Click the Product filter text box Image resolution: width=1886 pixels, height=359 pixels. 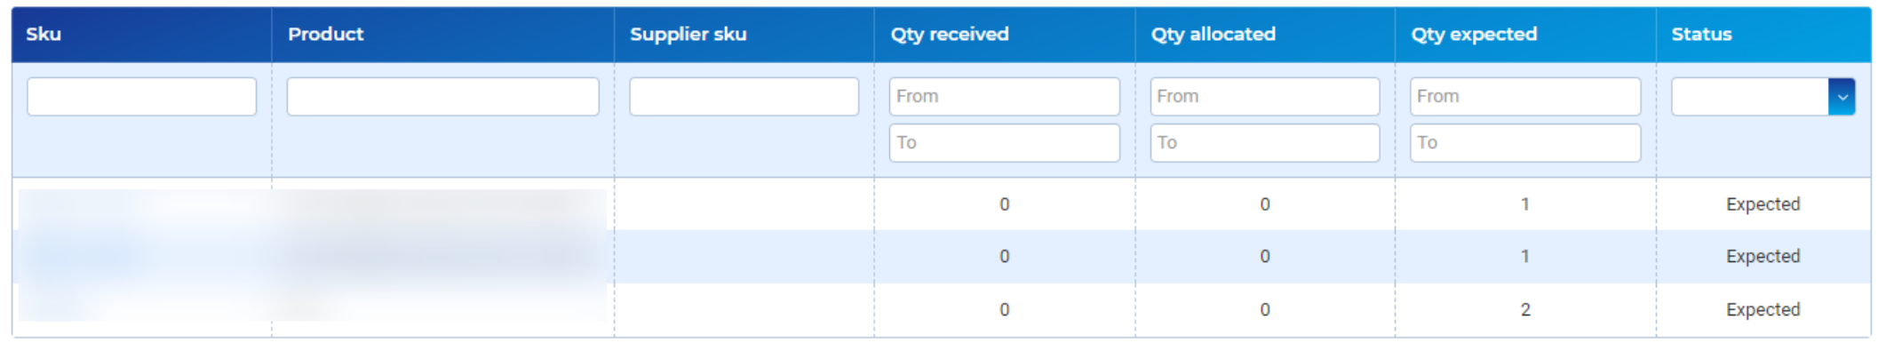442,97
